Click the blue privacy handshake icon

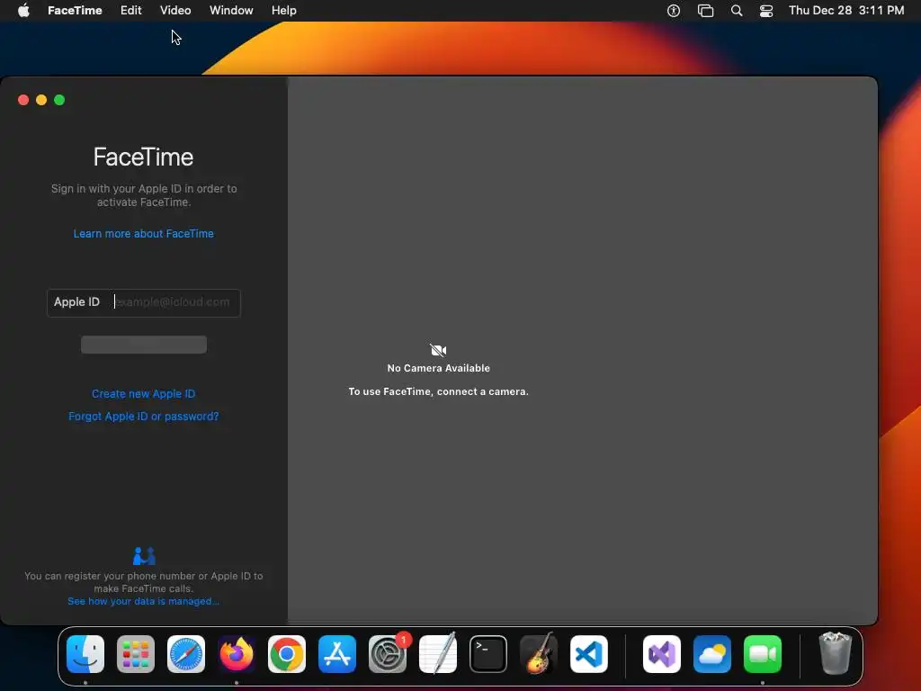[x=144, y=556]
